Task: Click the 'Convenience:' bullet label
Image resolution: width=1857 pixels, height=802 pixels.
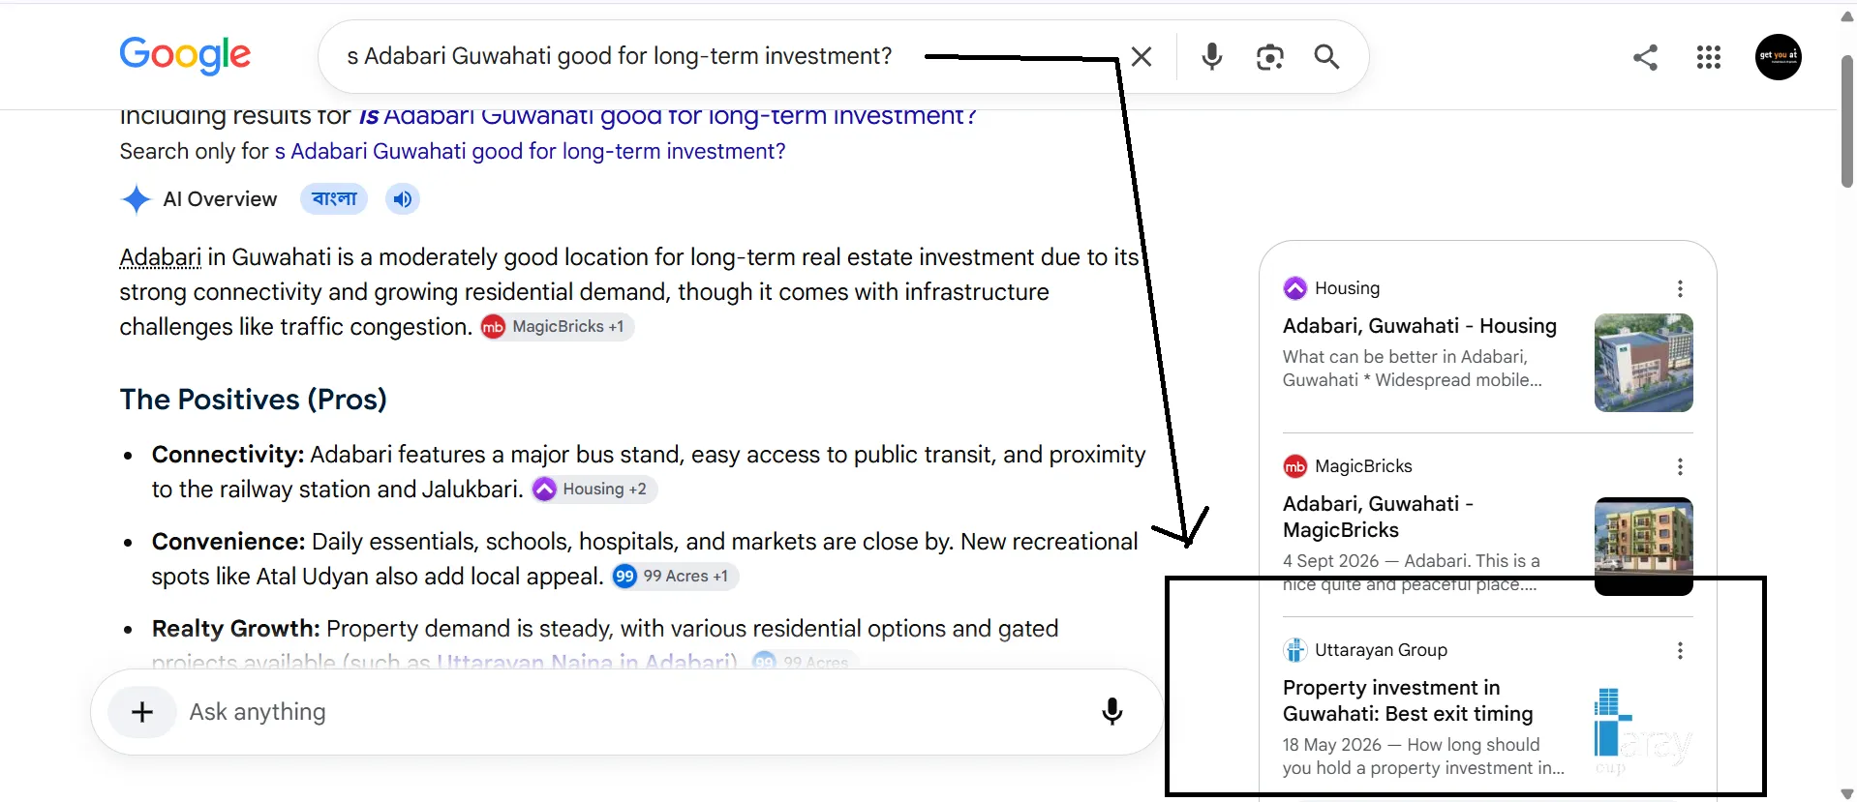Action: click(228, 542)
